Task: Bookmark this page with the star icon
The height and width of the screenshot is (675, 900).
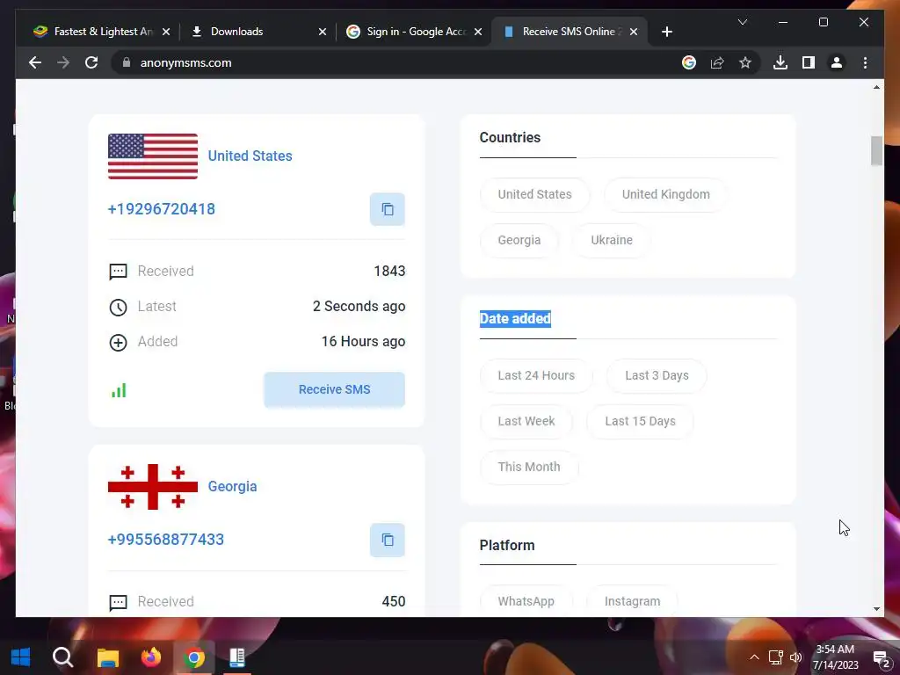Action: point(745,62)
